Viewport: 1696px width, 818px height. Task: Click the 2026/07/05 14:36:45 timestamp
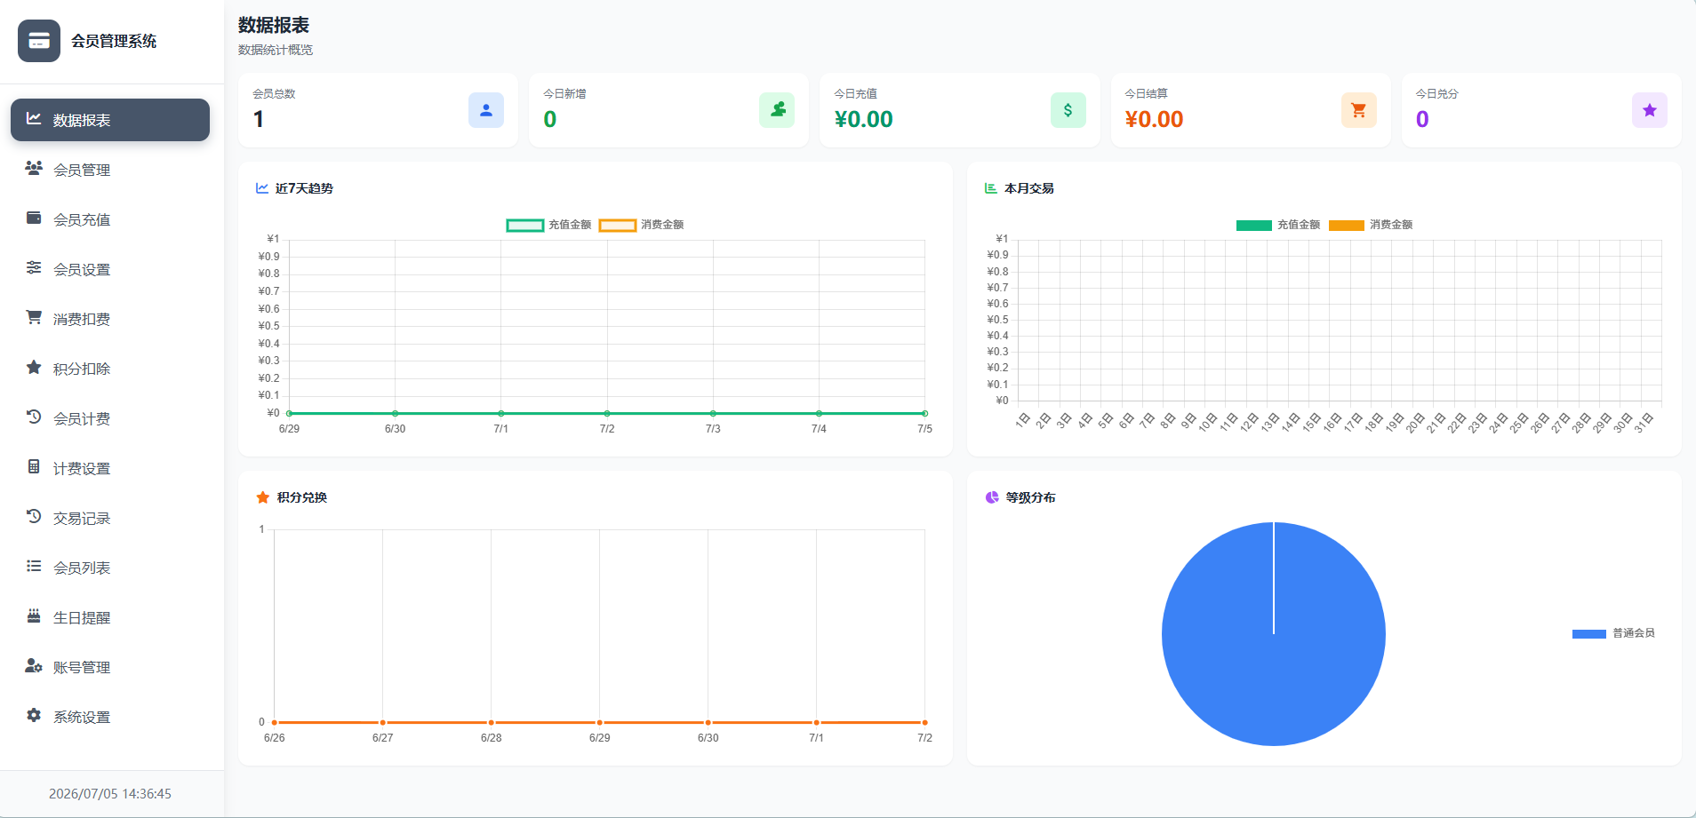coord(110,794)
